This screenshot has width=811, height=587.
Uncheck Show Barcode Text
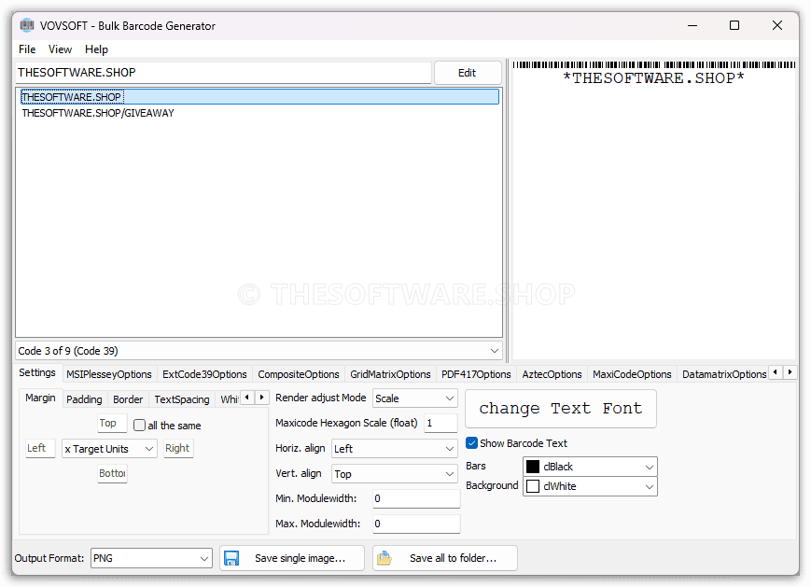pos(471,442)
